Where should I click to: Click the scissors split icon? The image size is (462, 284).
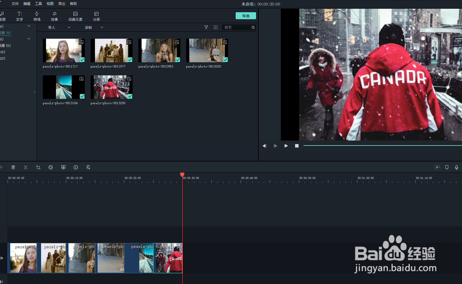point(26,167)
